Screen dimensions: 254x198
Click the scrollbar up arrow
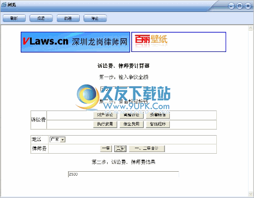point(250,28)
